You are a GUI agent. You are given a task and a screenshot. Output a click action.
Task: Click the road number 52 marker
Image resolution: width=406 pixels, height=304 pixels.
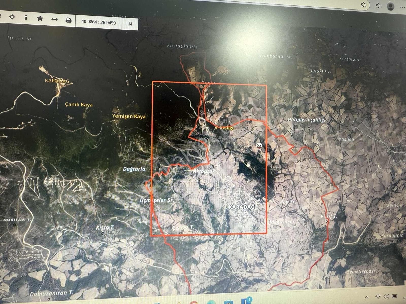[259, 145]
